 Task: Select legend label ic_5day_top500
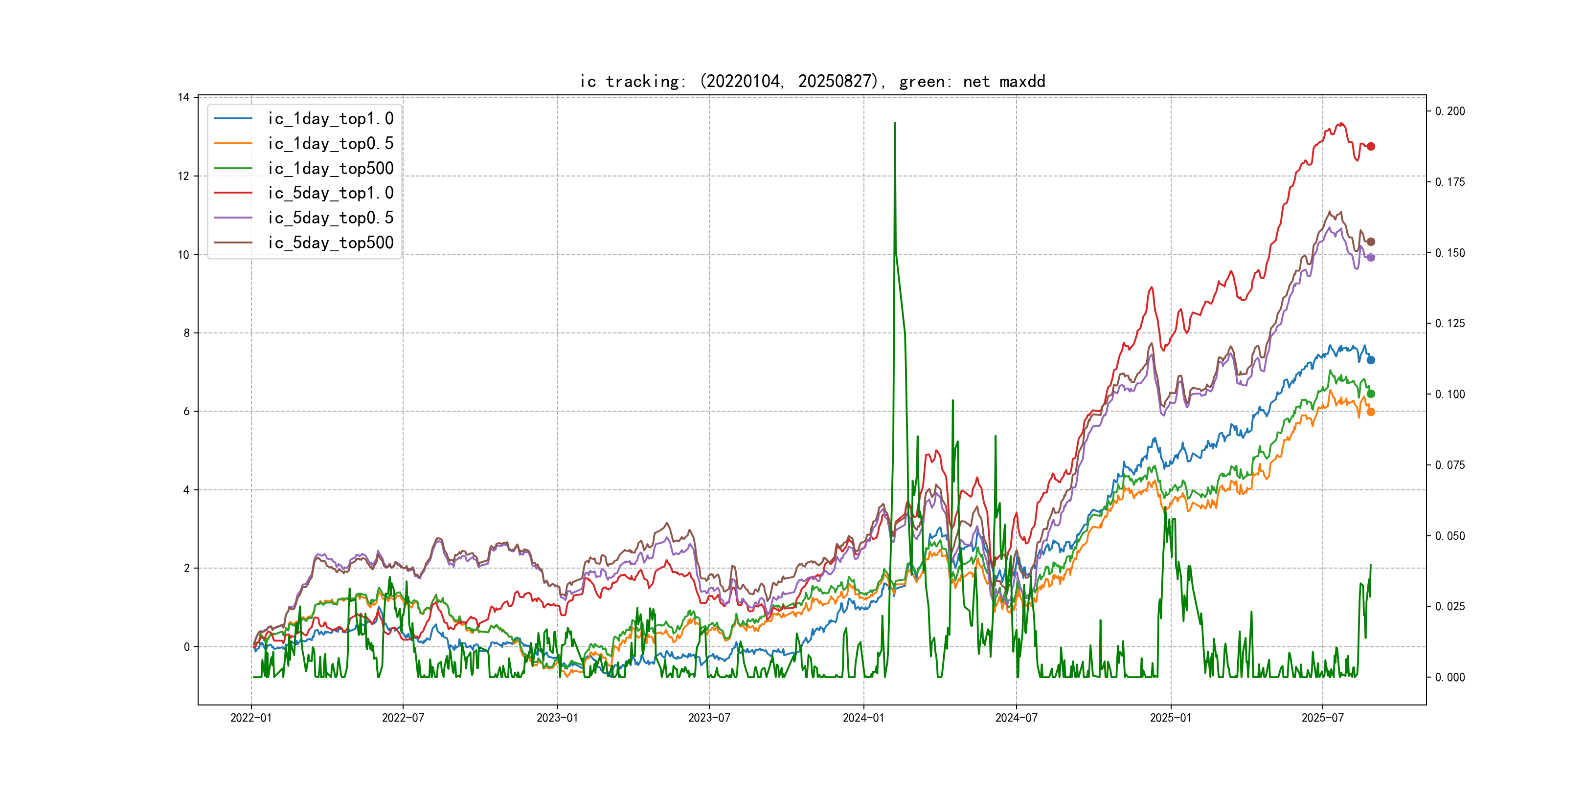click(330, 243)
